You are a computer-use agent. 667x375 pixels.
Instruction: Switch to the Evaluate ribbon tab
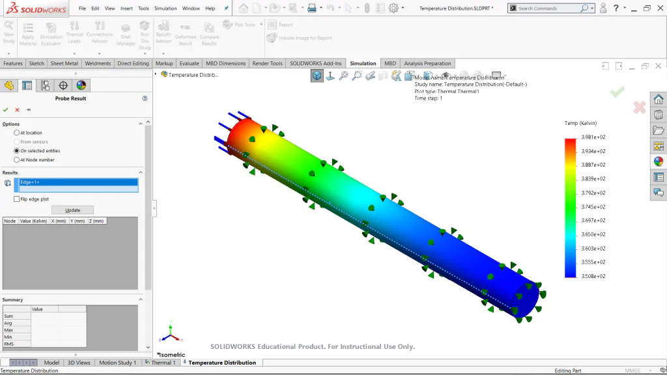point(190,63)
